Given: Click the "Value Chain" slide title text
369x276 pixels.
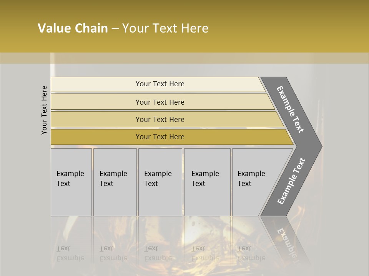Looking at the screenshot, I should 73,28.
